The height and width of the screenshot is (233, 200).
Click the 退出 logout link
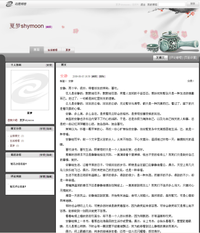point(142,4)
